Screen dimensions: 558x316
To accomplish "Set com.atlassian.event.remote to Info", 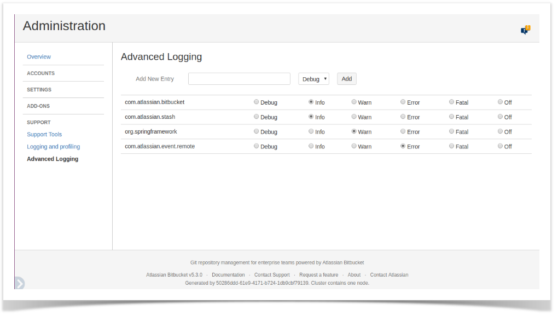I will click(311, 146).
